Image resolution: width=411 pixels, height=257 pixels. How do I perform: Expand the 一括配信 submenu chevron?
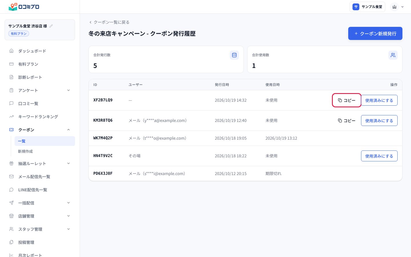(68, 203)
